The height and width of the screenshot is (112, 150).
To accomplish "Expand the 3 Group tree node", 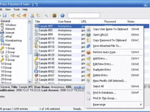I will pos(2,56).
